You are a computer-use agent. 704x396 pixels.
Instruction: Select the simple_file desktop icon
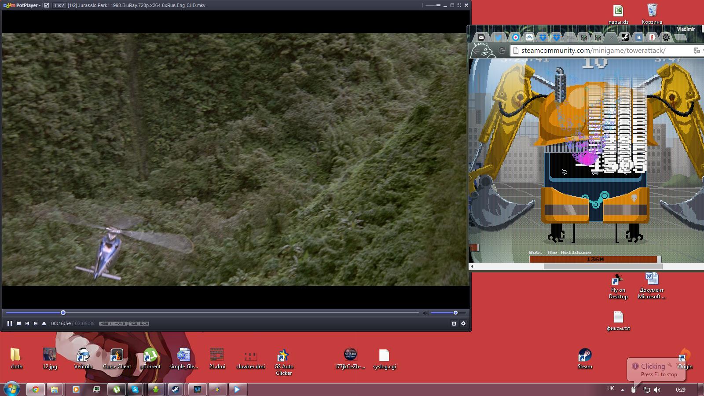click(x=183, y=359)
